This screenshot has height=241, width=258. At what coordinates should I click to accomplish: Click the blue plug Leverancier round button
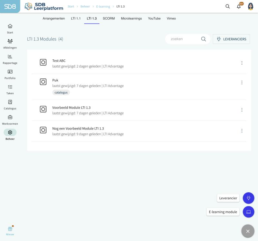tap(248, 198)
